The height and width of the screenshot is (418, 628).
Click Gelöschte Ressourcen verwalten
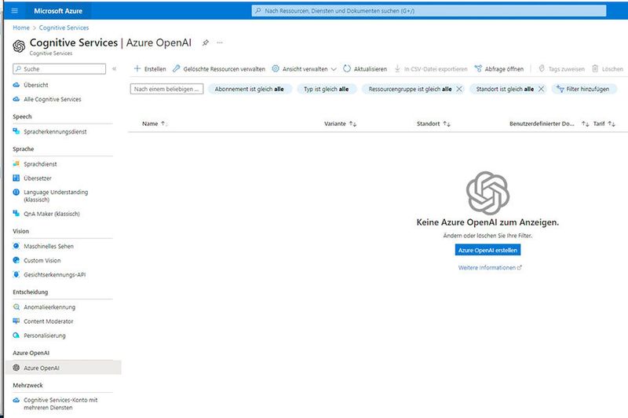(x=219, y=69)
